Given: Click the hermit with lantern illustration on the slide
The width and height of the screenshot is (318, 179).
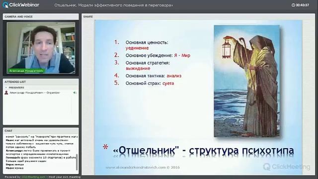Looking at the screenshot, I should tap(247, 81).
